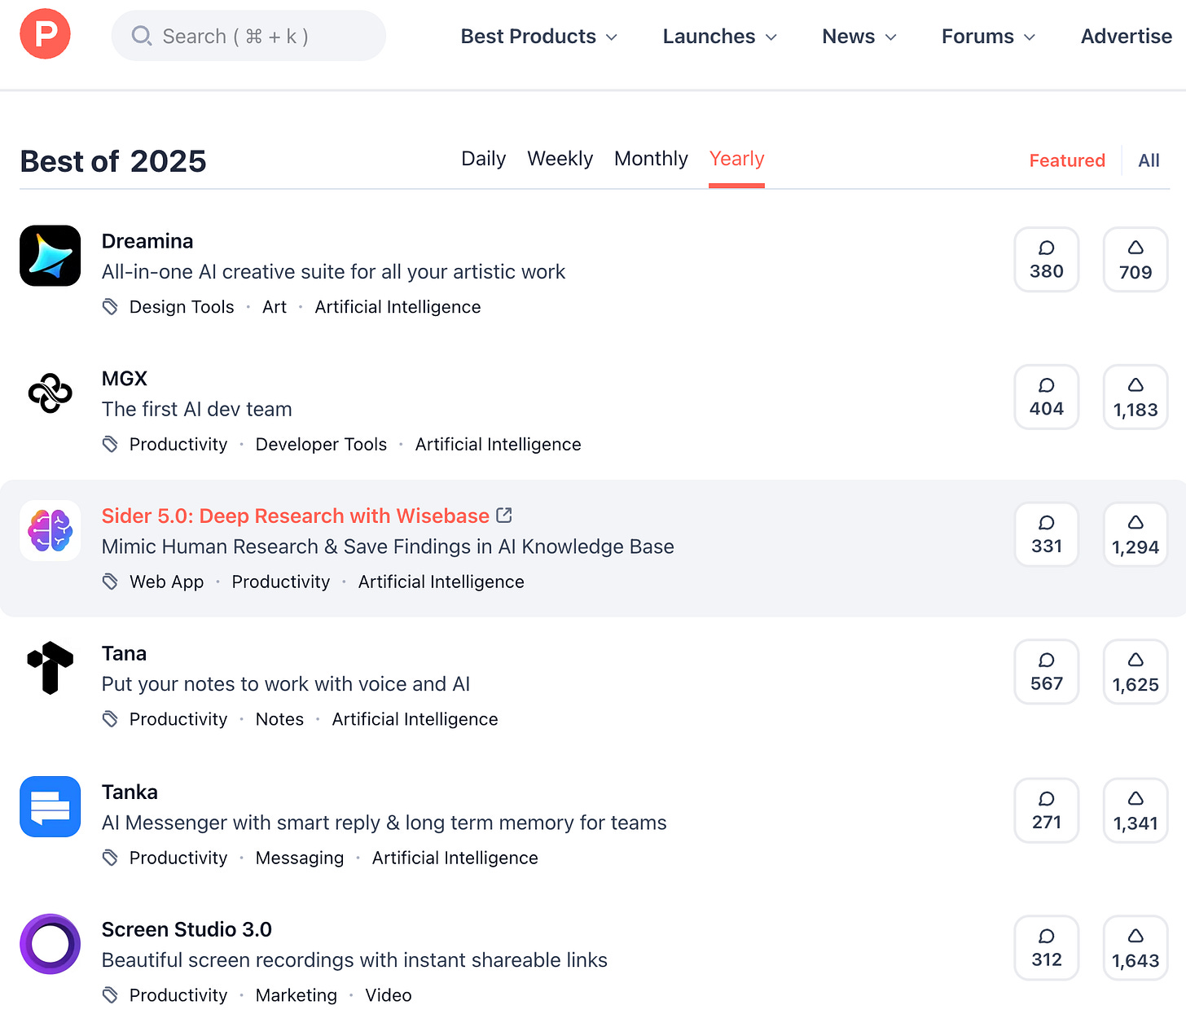Image resolution: width=1186 pixels, height=1014 pixels.
Task: View Dreamina's 380 comments
Action: pos(1047,259)
